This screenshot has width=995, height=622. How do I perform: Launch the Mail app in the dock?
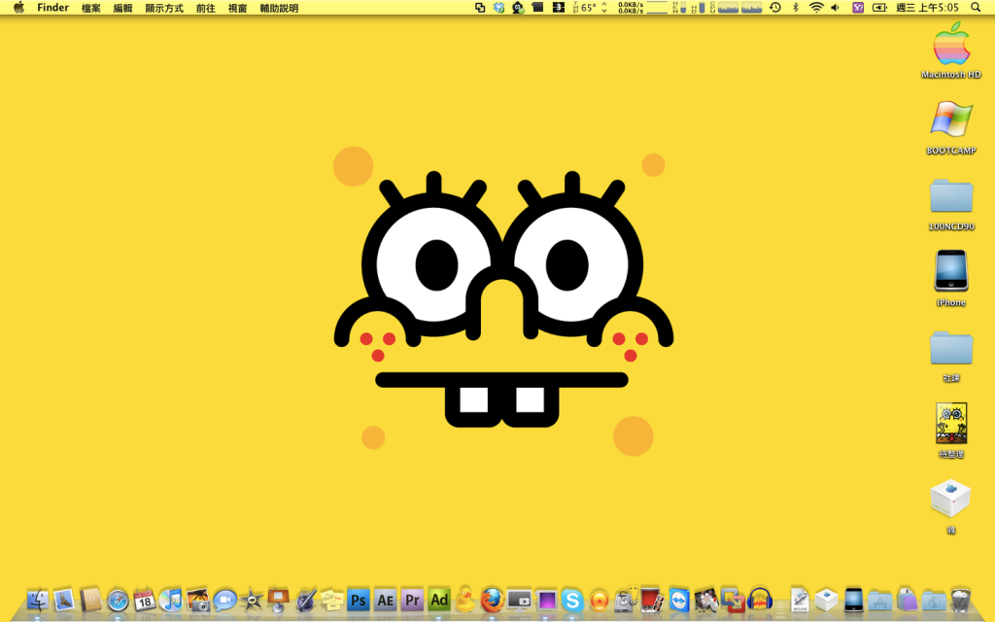64,600
